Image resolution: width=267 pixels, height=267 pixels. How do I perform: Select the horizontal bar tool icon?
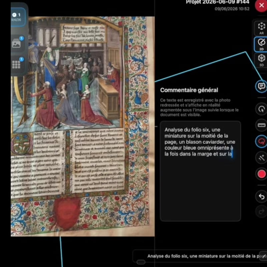262,125
